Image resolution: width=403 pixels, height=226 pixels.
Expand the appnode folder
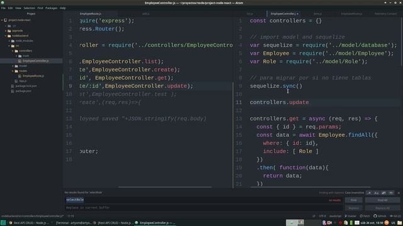(6, 31)
